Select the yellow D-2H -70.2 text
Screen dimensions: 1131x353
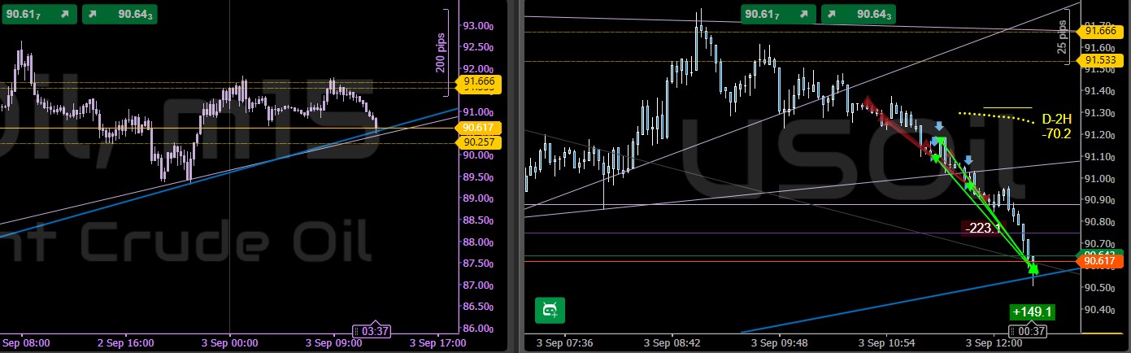(1056, 126)
